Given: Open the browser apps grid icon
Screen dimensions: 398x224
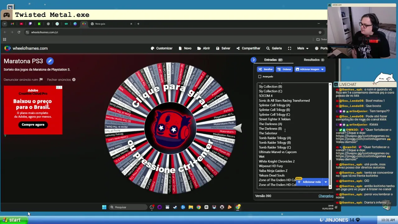Looking at the screenshot, I should tap(4, 39).
